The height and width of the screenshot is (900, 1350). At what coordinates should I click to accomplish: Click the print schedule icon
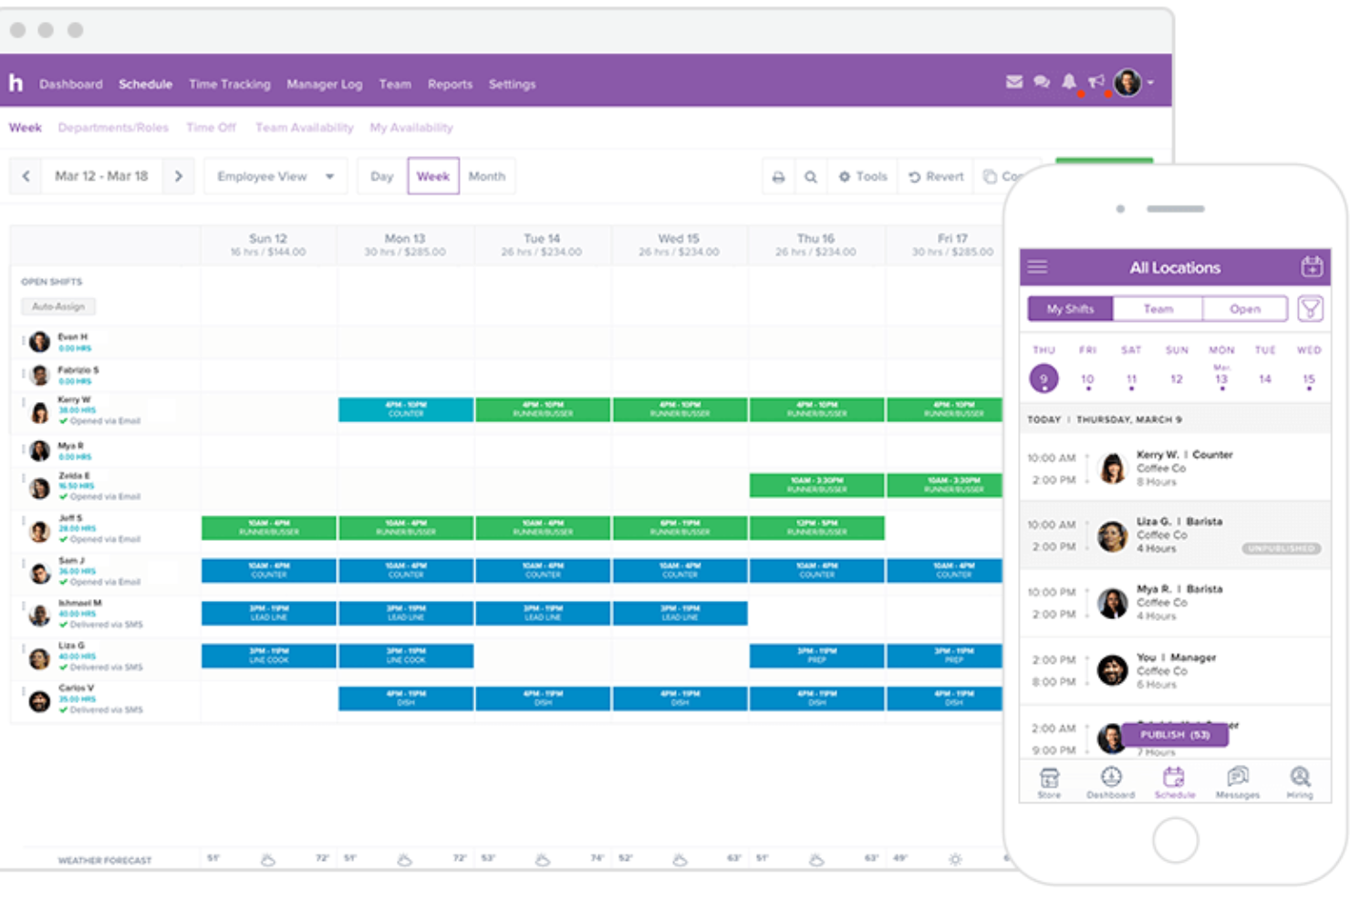[x=778, y=177]
